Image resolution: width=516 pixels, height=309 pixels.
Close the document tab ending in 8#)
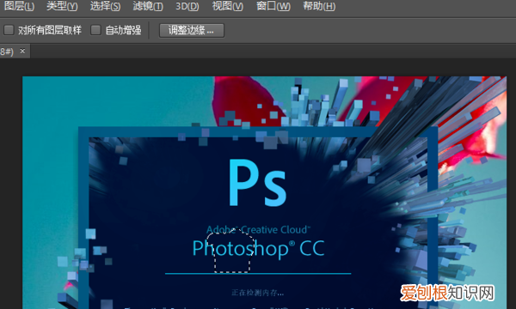[22, 51]
